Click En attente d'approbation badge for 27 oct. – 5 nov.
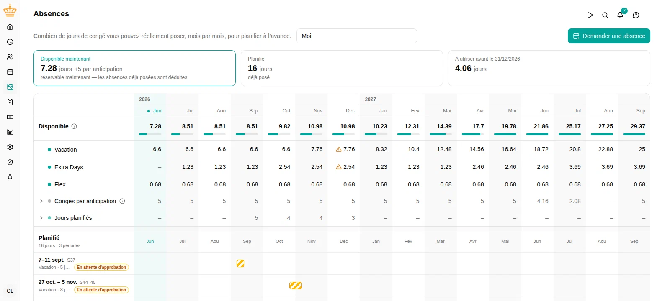 point(101,290)
